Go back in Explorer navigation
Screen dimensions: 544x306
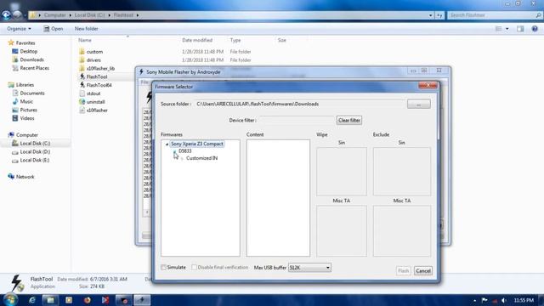(6, 15)
